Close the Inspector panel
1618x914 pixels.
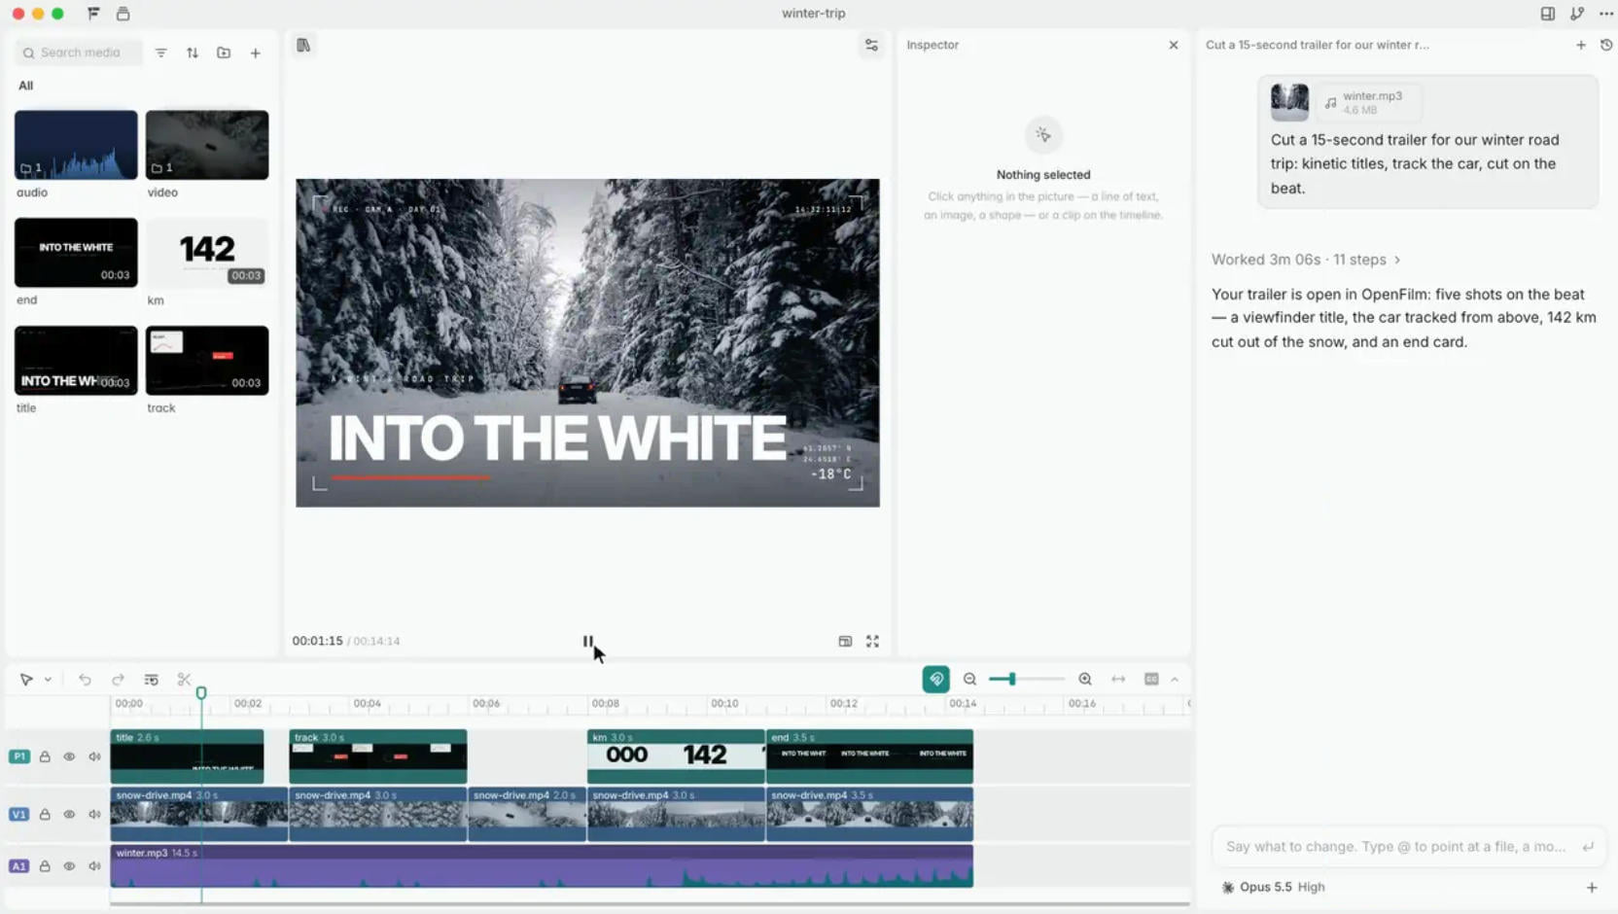(1174, 45)
